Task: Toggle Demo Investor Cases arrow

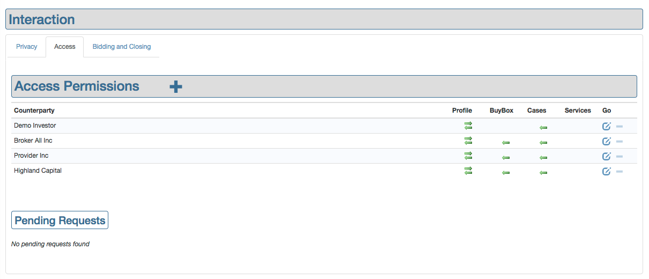Action: tap(543, 128)
